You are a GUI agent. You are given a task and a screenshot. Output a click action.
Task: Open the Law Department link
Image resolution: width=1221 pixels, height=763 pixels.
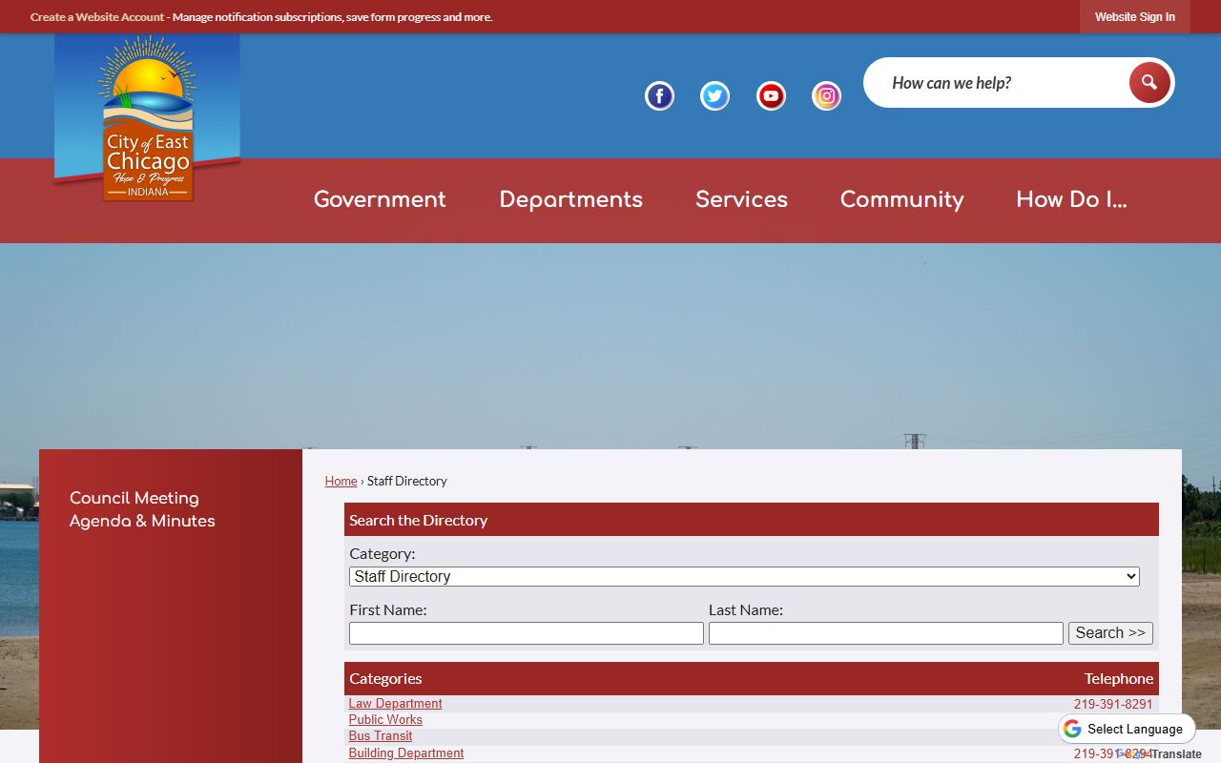[x=395, y=704]
